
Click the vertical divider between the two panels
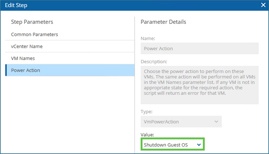click(x=135, y=85)
